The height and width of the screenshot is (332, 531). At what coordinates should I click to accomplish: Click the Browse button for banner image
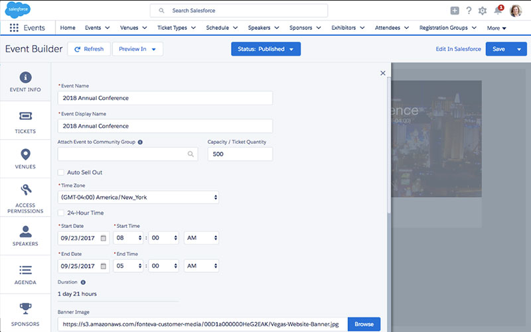[x=364, y=324]
